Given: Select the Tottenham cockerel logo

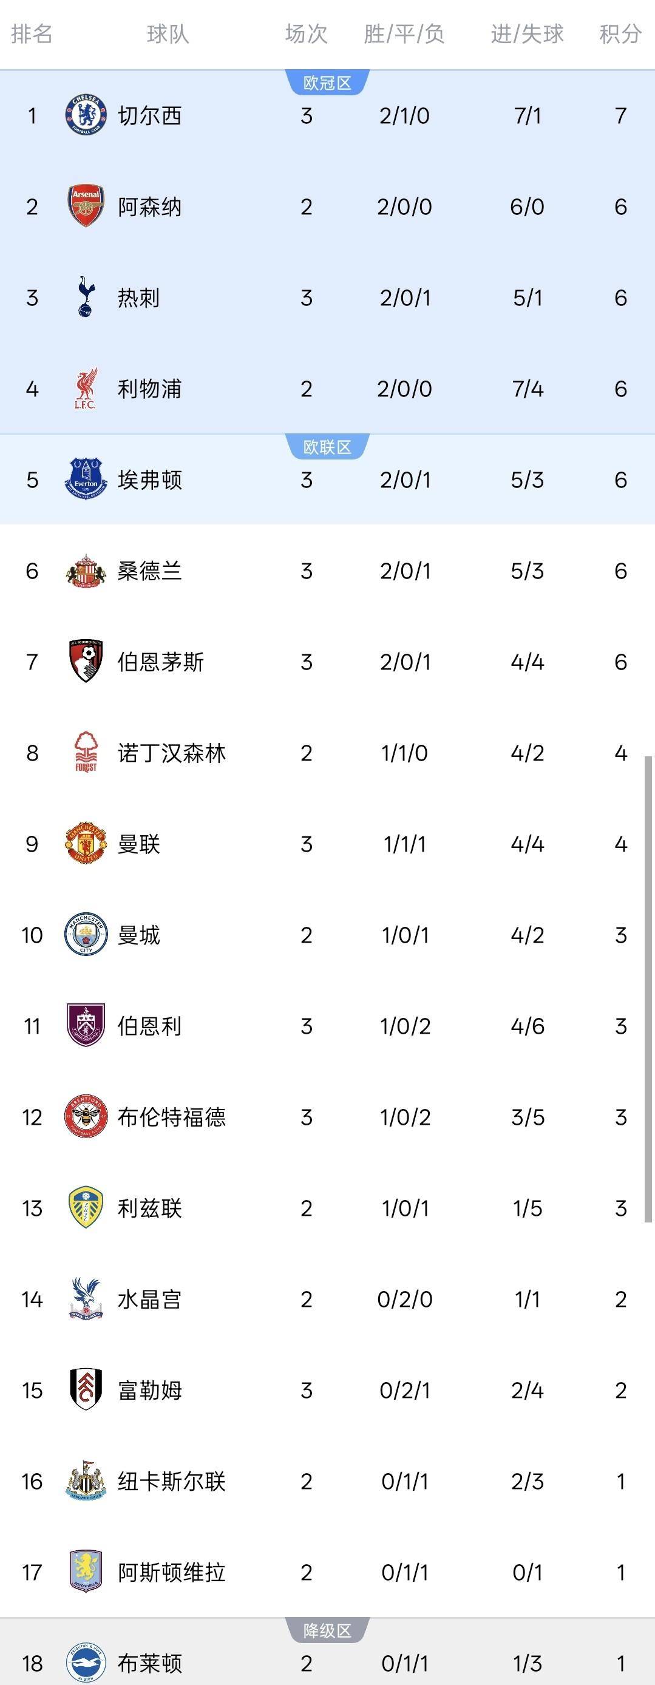Looking at the screenshot, I should click(x=86, y=297).
